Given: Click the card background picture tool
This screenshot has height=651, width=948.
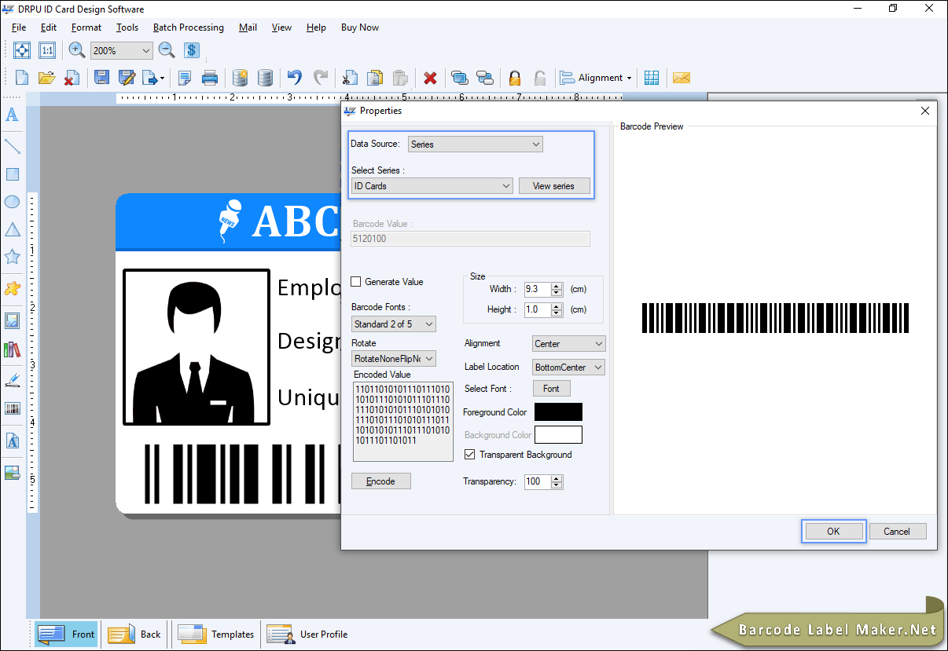Looking at the screenshot, I should coord(12,472).
